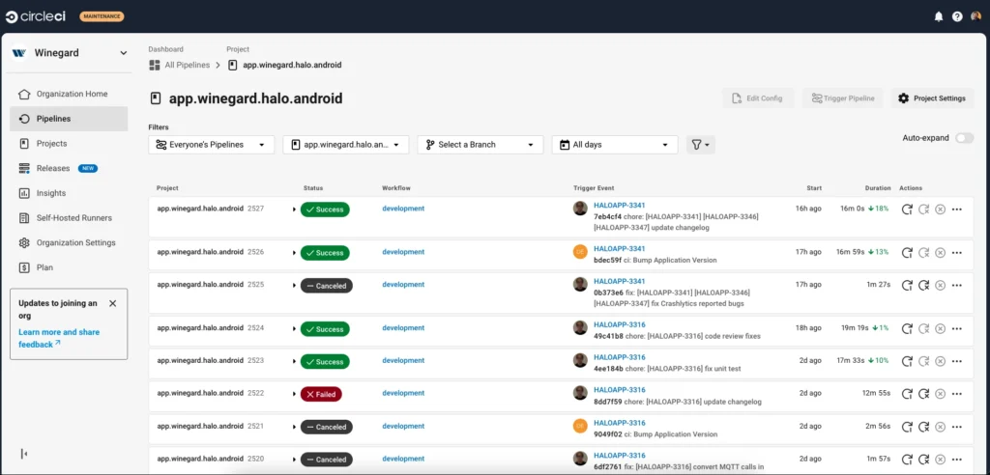Open the notifications bell icon
Viewport: 990px width, 475px height.
[x=938, y=17]
